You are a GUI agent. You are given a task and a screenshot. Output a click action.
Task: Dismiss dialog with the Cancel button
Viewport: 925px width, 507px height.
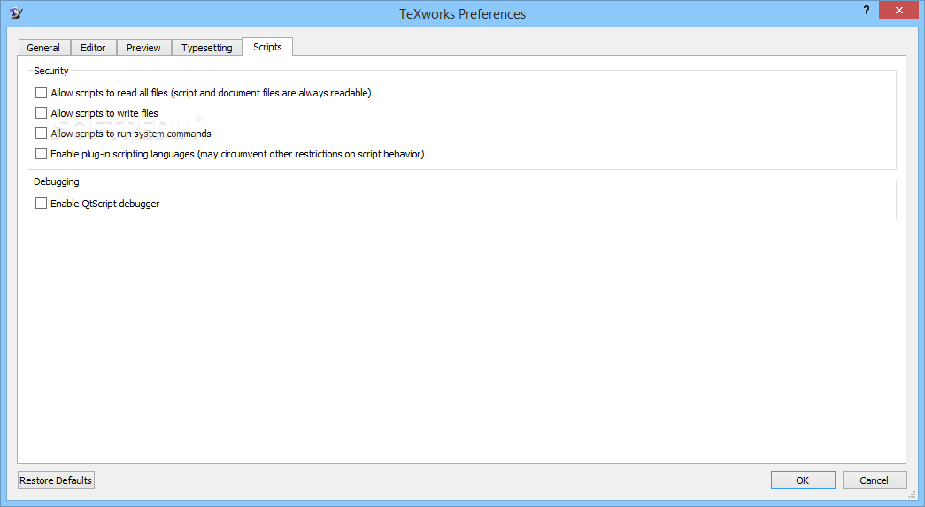875,480
